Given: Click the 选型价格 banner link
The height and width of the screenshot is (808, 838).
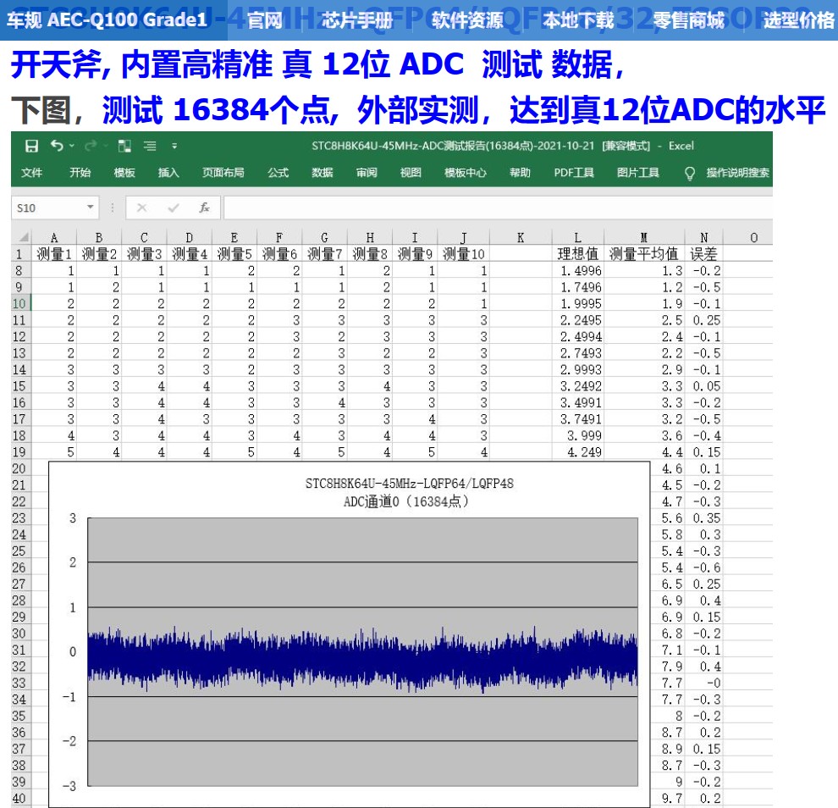Looking at the screenshot, I should (798, 20).
